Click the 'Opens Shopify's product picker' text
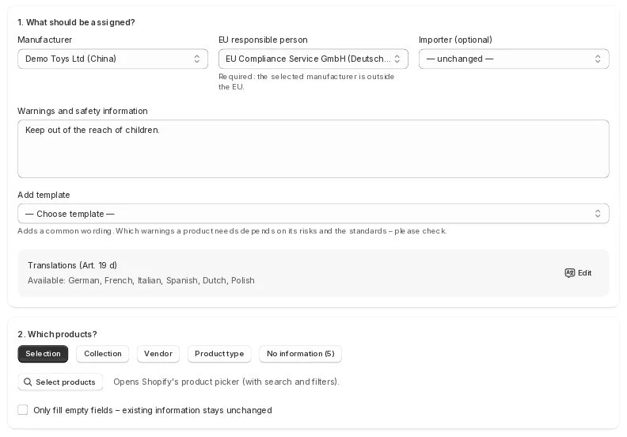Viewport: 627px width, 437px height. coord(226,382)
